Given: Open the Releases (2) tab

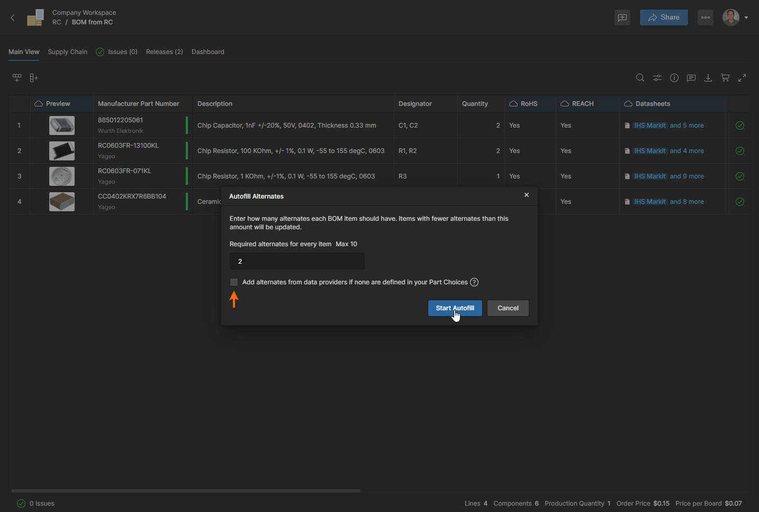Looking at the screenshot, I should (164, 52).
